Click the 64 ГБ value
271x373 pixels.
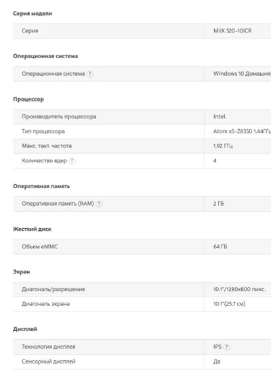click(x=220, y=246)
